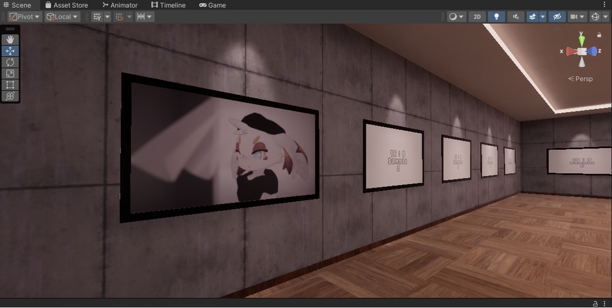Toggle orientation gizmo rotation lock

(599, 35)
